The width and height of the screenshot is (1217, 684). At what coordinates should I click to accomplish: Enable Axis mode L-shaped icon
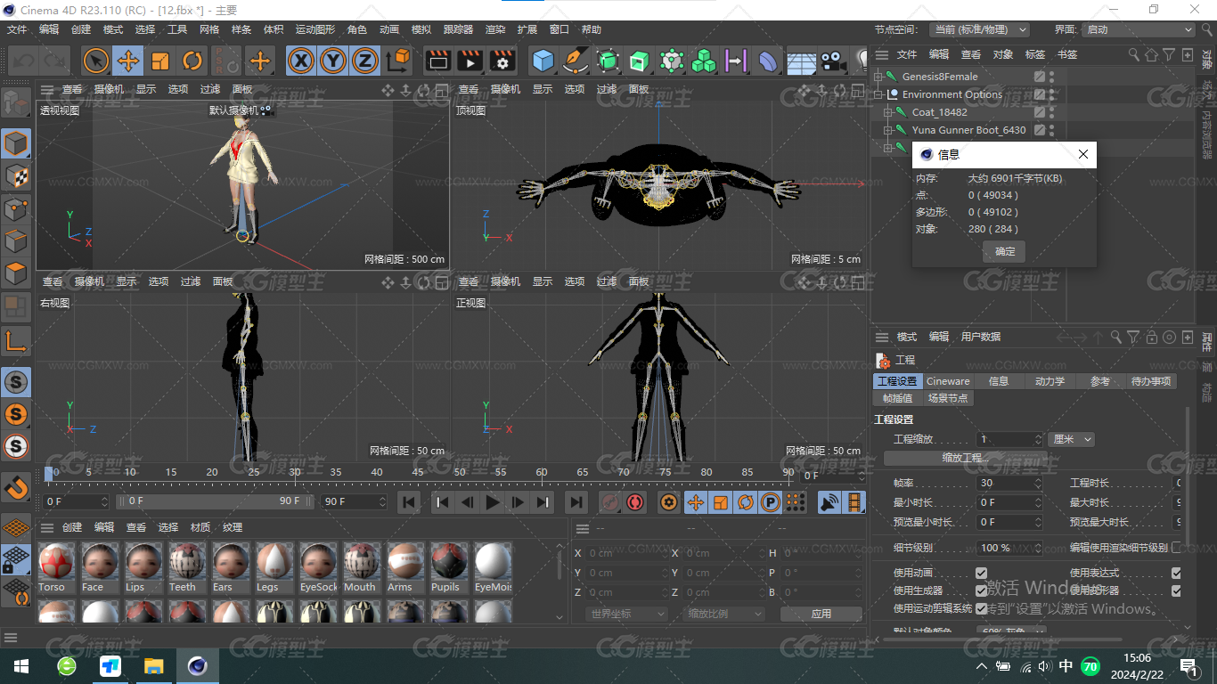pos(16,340)
